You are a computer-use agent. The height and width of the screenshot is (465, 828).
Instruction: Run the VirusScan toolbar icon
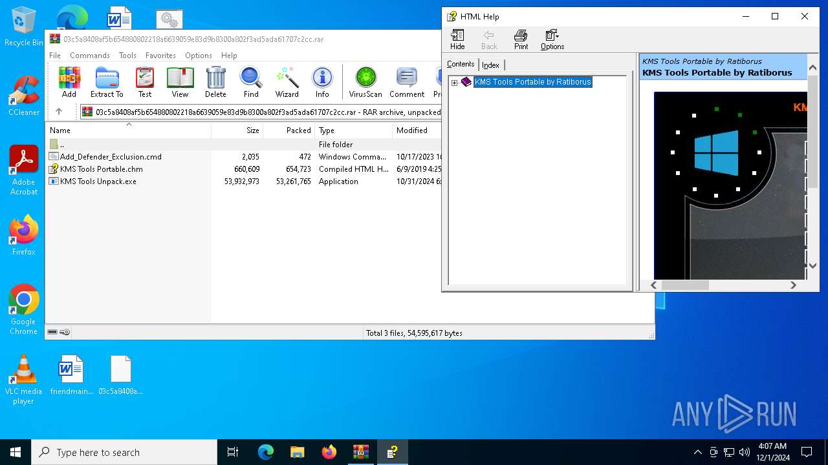point(365,82)
